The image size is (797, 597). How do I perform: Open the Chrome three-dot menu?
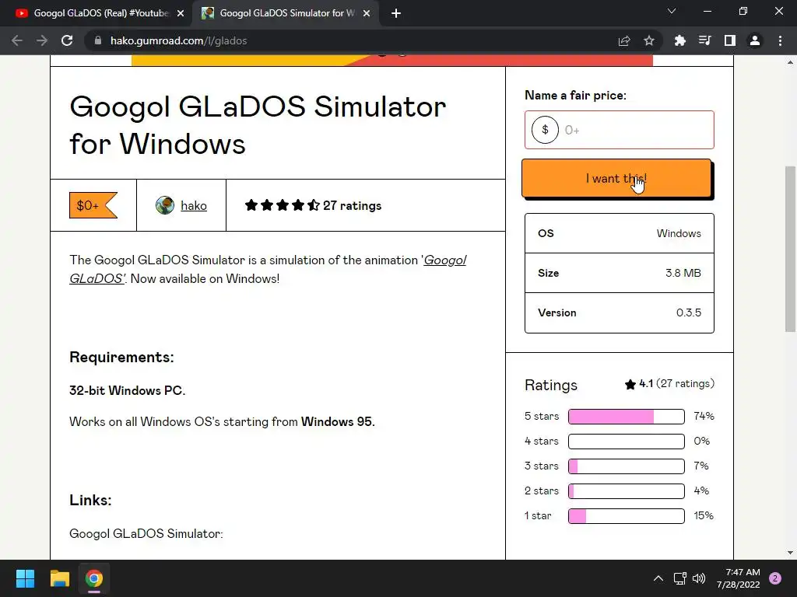(780, 40)
